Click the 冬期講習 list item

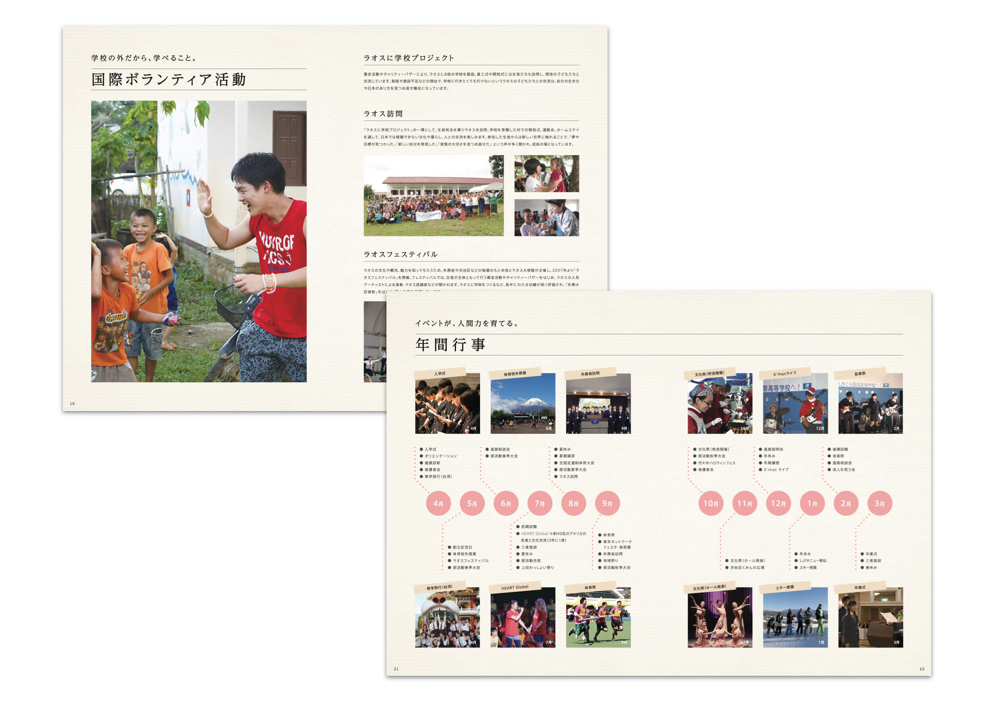coord(769,463)
